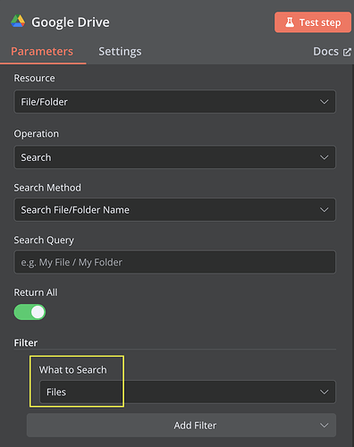Click the Add Filter chevron arrow
354x447 pixels.
[324, 426]
